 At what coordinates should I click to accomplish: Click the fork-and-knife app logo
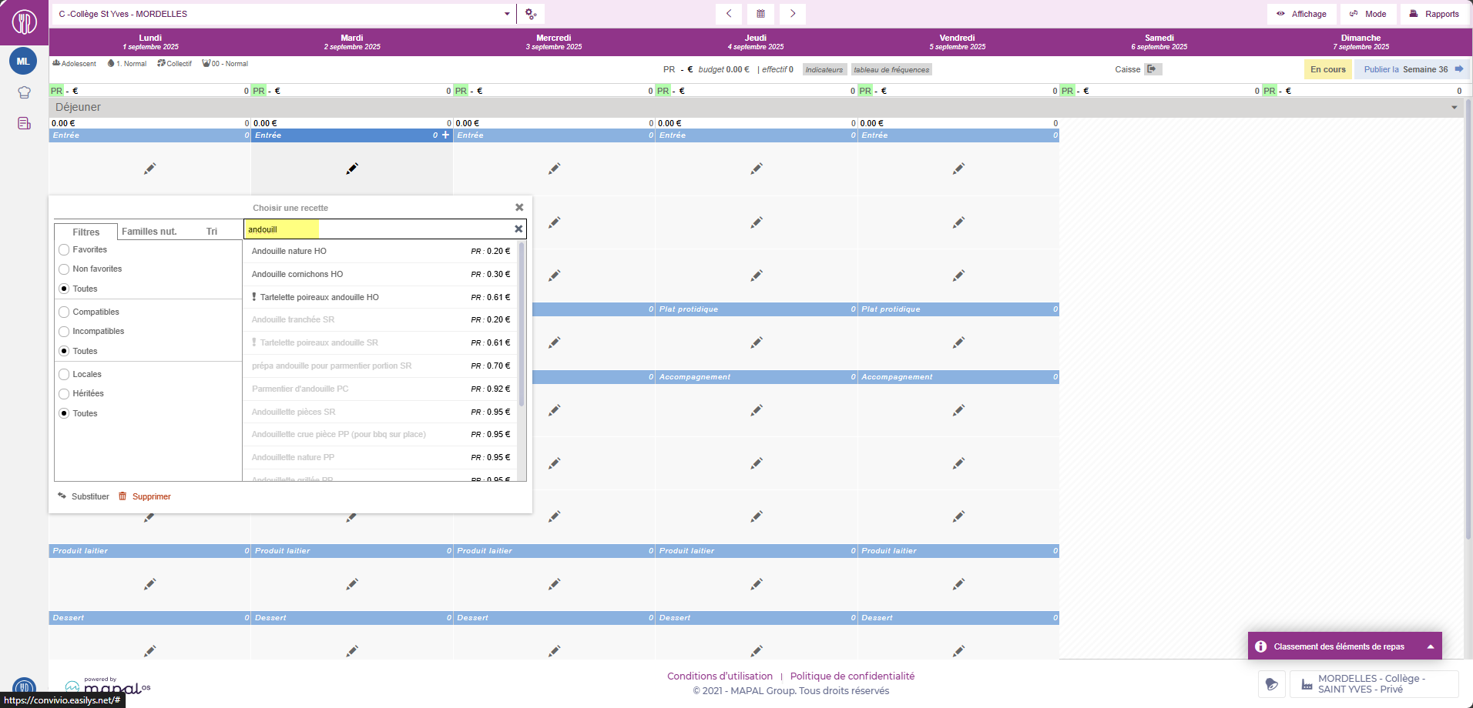(24, 22)
